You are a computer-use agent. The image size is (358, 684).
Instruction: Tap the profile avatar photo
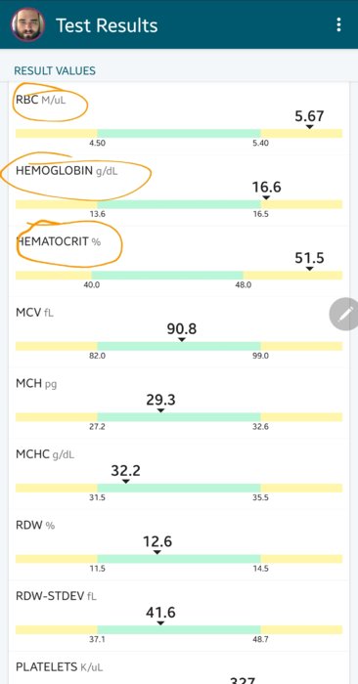point(28,24)
